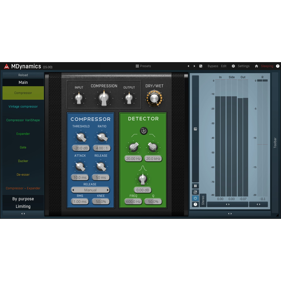This screenshot has width=281, height=281.
Task: Click the 20.0 kHz low-pass field
Action: pos(153,159)
